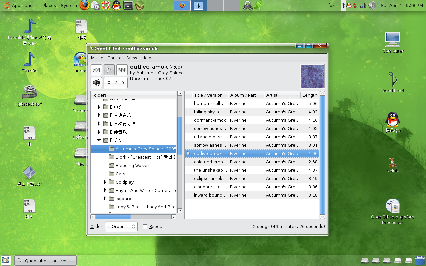Screen dimensions: 426x266
Task: Click the show desktop button in the bottom panel
Action: pos(6,260)
